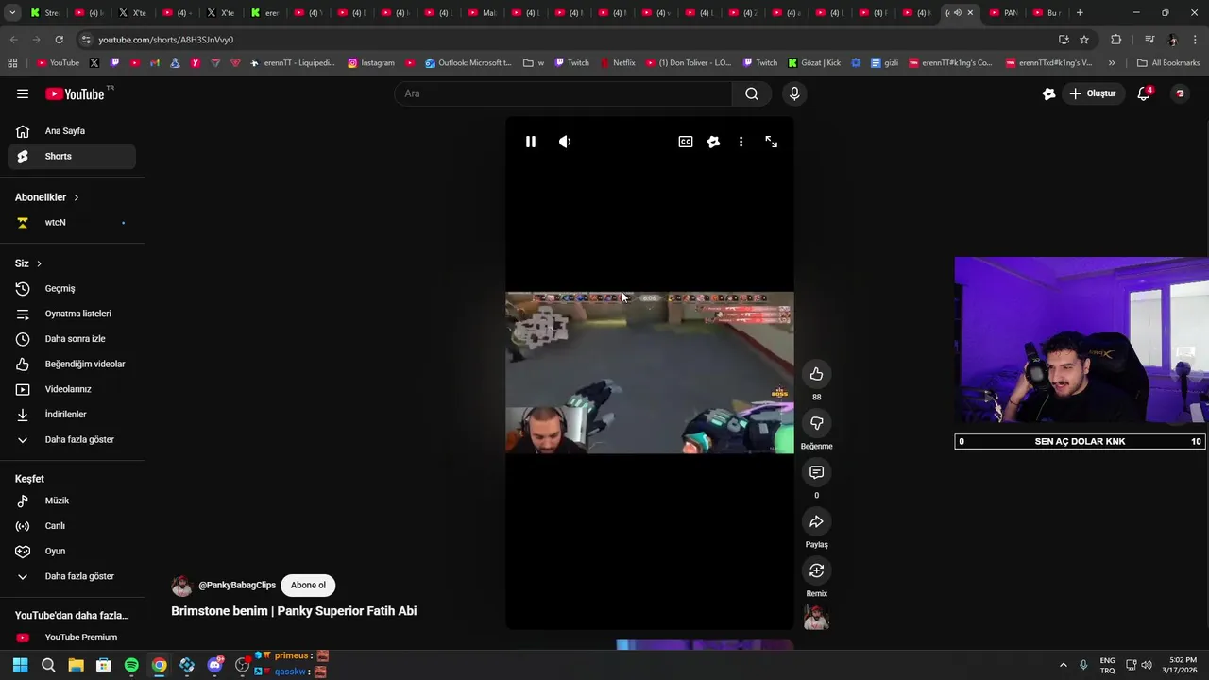Screen dimensions: 1209x680
Task: Open the All Bookmarks folder
Action: coord(1168,63)
